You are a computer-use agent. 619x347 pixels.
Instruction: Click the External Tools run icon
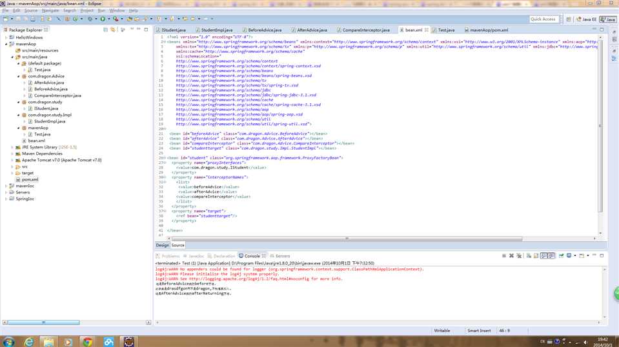pos(116,19)
